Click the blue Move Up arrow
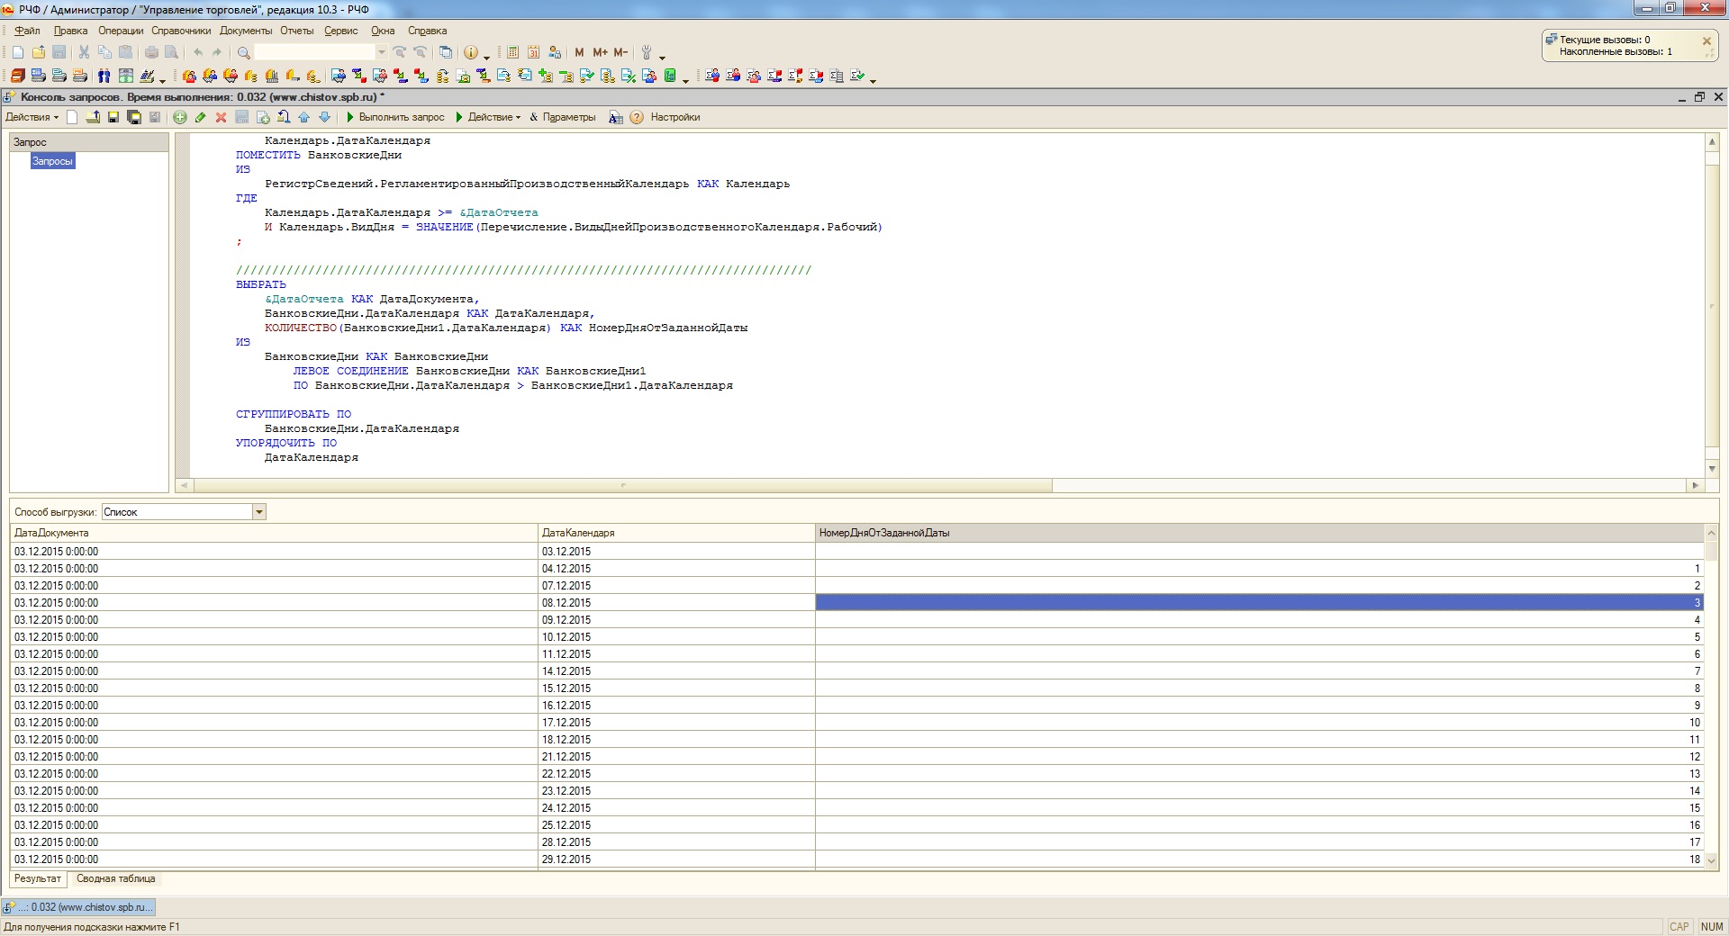Image resolution: width=1729 pixels, height=936 pixels. point(304,117)
